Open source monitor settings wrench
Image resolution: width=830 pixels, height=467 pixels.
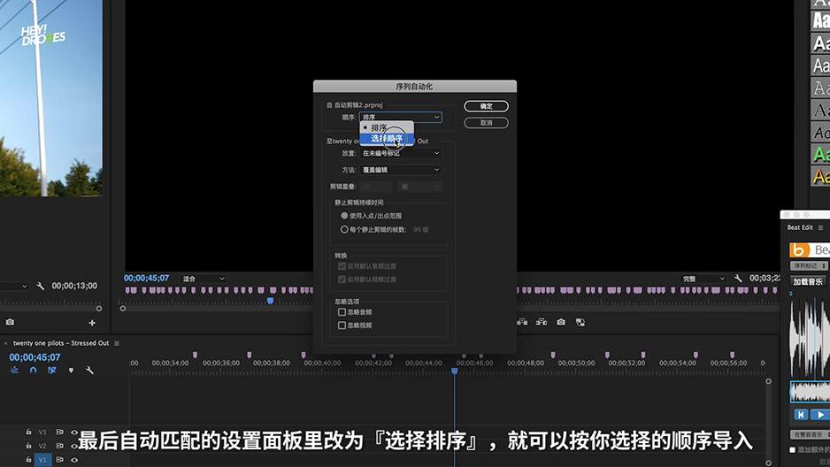pos(40,286)
